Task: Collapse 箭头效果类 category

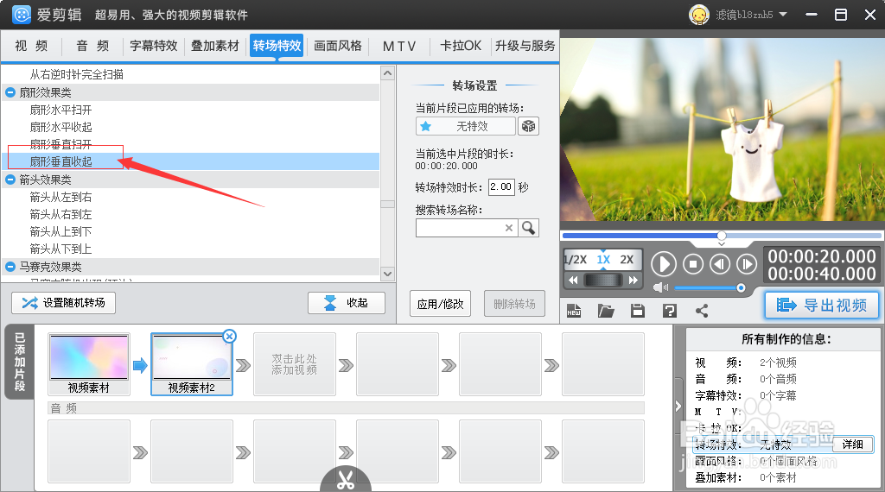Action: pyautogui.click(x=10, y=180)
